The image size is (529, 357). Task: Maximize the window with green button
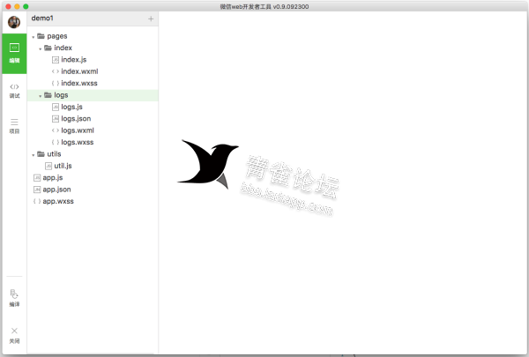tap(26, 6)
